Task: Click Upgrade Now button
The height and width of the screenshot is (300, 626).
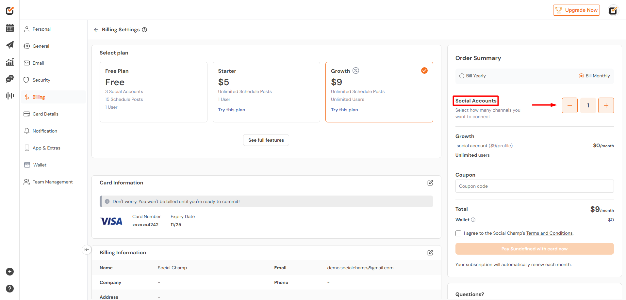Action: (x=576, y=10)
